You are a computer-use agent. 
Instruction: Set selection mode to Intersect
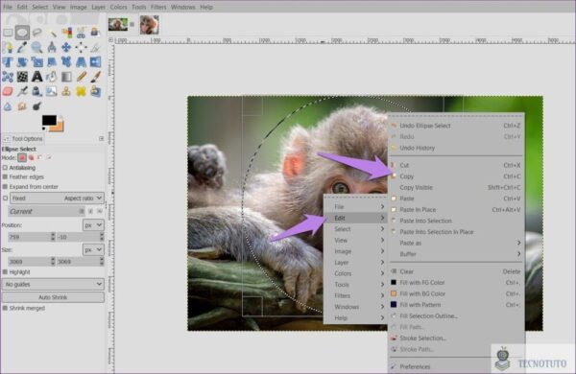(x=49, y=157)
